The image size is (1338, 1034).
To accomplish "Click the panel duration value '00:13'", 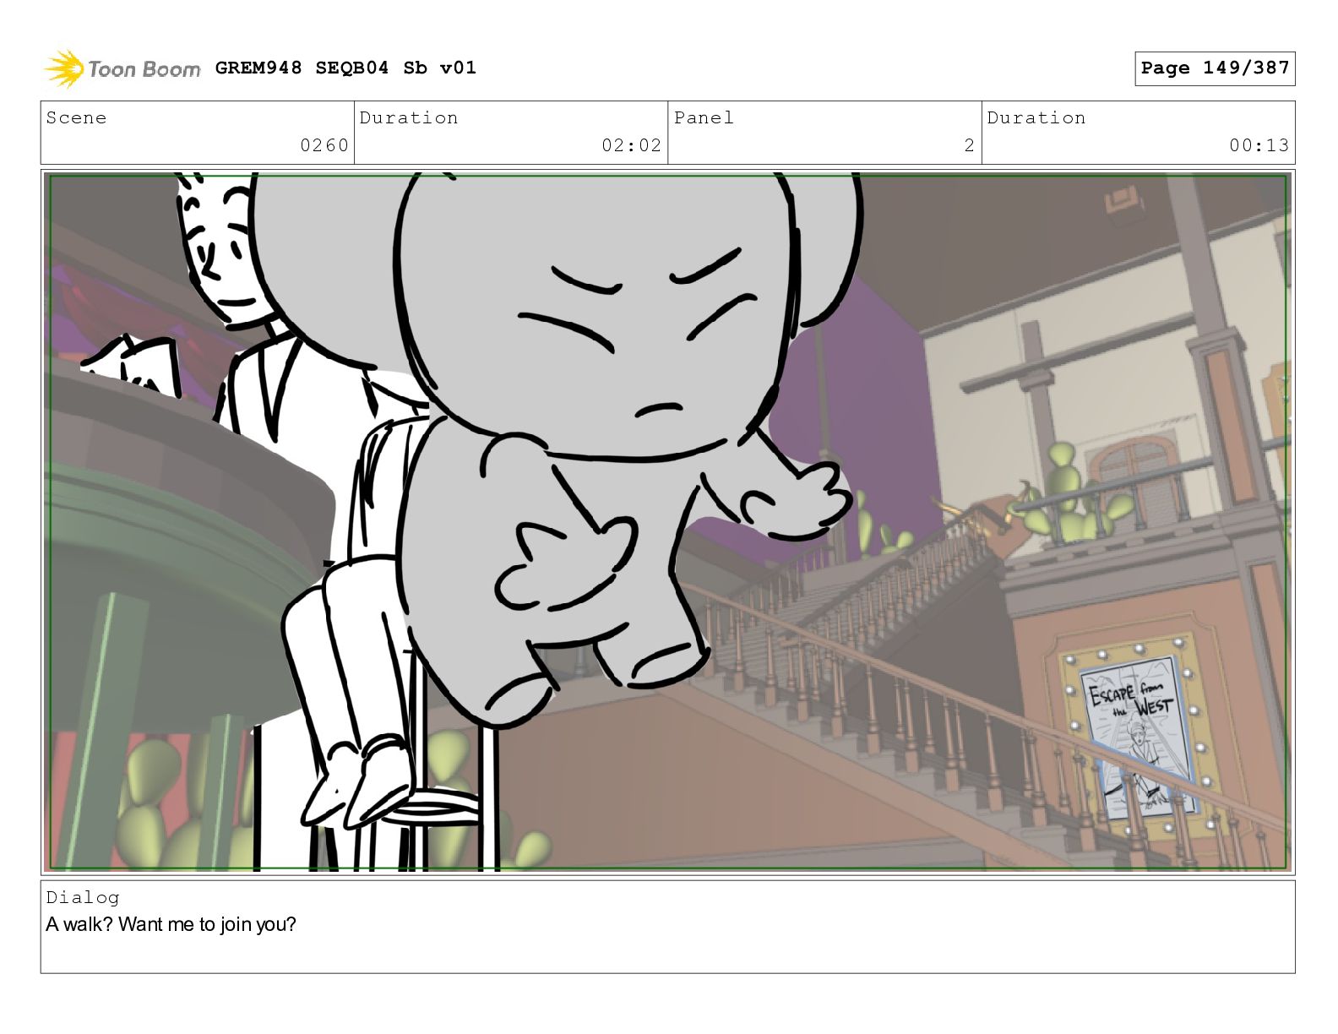I will pos(1259,145).
